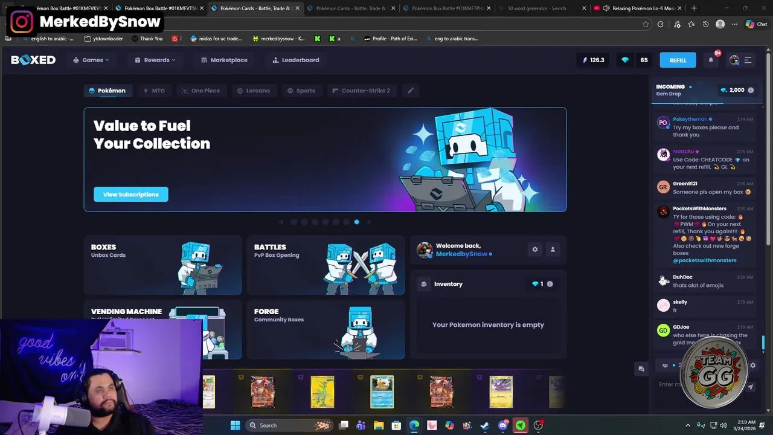Image resolution: width=773 pixels, height=435 pixels.
Task: Select the Pokémon category tab
Action: [107, 91]
